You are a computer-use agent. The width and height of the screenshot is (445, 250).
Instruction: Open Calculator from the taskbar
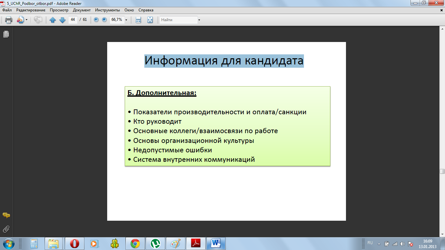[34, 243]
